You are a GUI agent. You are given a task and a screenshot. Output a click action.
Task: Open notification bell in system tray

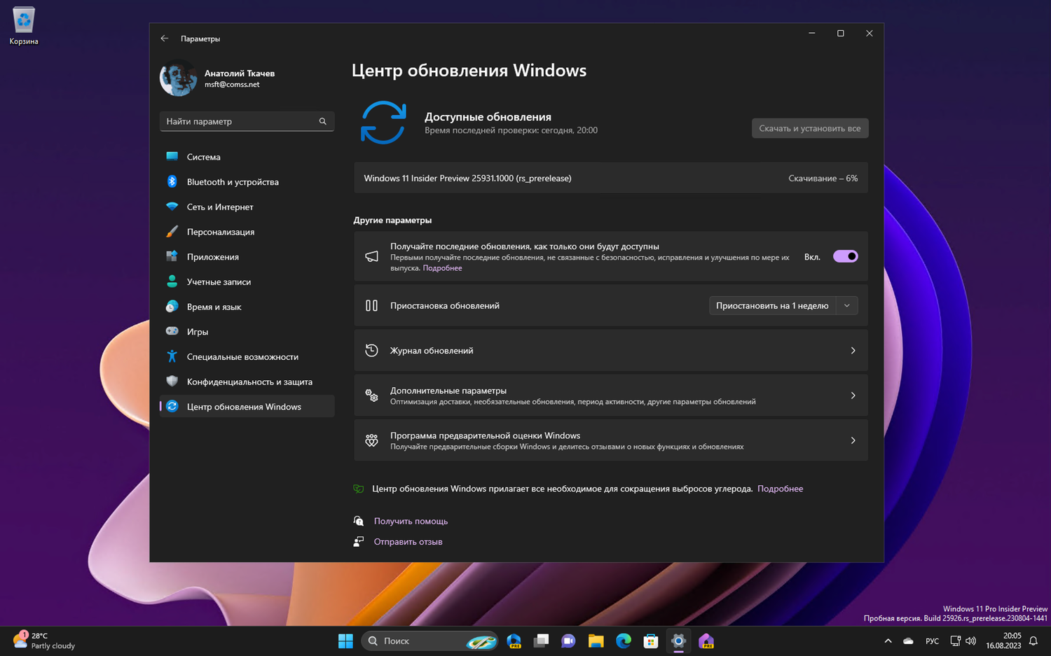coord(1033,641)
